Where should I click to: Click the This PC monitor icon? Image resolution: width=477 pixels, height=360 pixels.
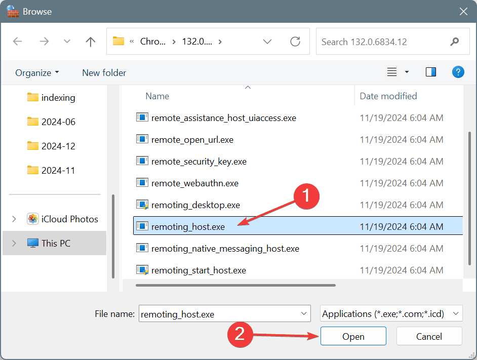tap(33, 243)
